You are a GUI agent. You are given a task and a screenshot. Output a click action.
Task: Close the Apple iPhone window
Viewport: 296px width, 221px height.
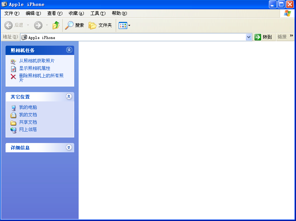[290, 4]
